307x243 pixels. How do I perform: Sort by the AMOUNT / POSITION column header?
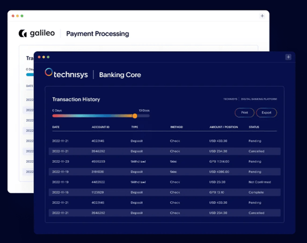tap(224, 127)
